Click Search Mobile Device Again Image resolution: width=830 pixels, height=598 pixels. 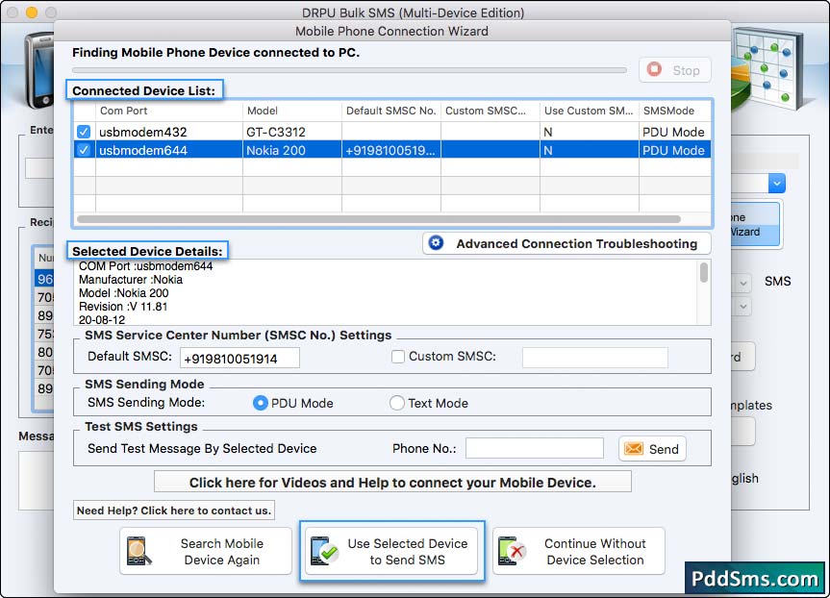[206, 552]
